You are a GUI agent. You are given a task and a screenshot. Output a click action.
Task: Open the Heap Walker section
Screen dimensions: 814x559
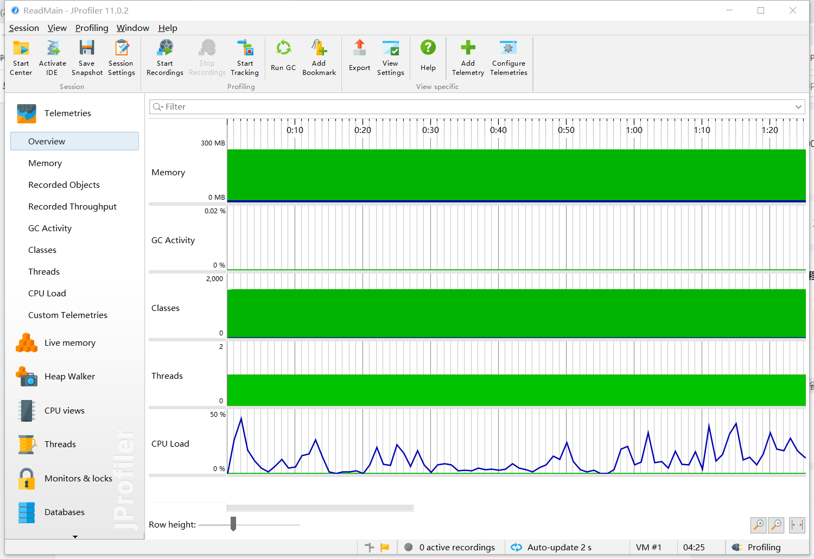[69, 377]
